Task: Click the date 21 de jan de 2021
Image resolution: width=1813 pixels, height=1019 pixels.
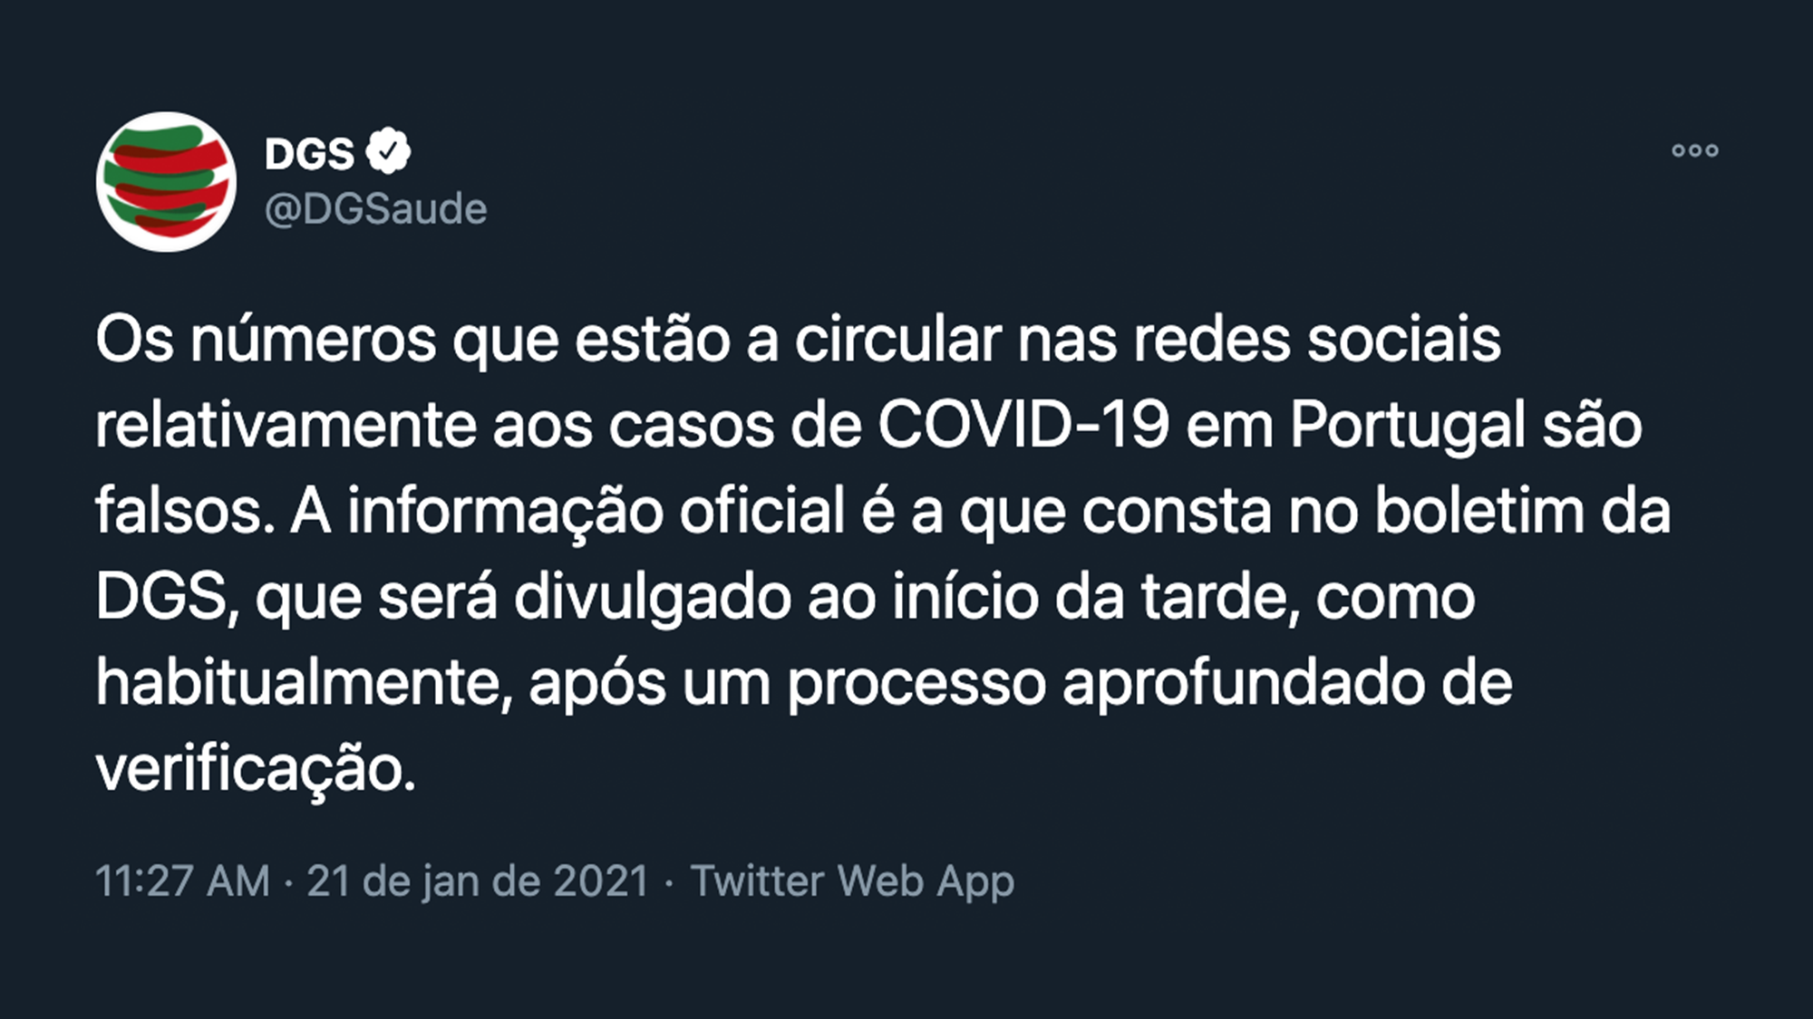Action: 478,880
